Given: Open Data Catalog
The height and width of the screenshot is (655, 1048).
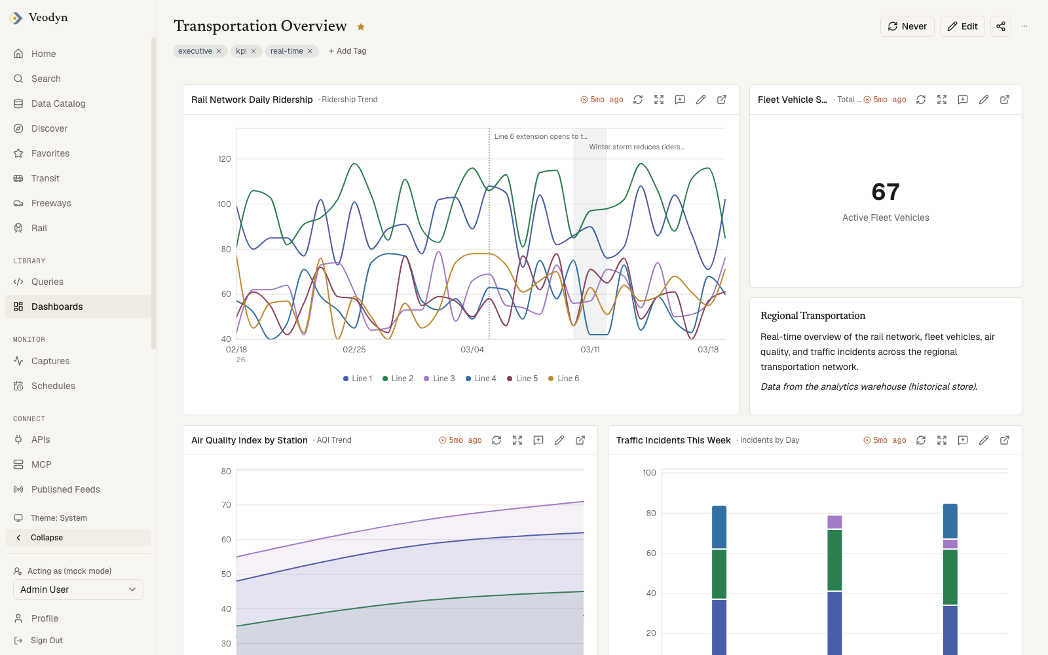Looking at the screenshot, I should [78, 103].
